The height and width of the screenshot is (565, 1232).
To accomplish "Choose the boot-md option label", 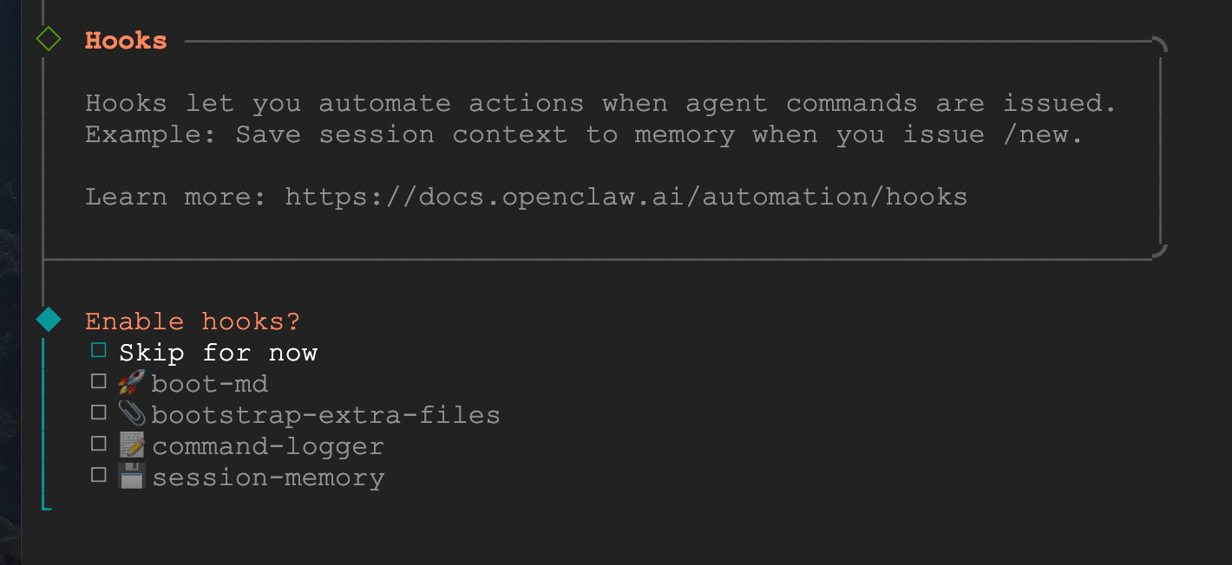I will (209, 384).
